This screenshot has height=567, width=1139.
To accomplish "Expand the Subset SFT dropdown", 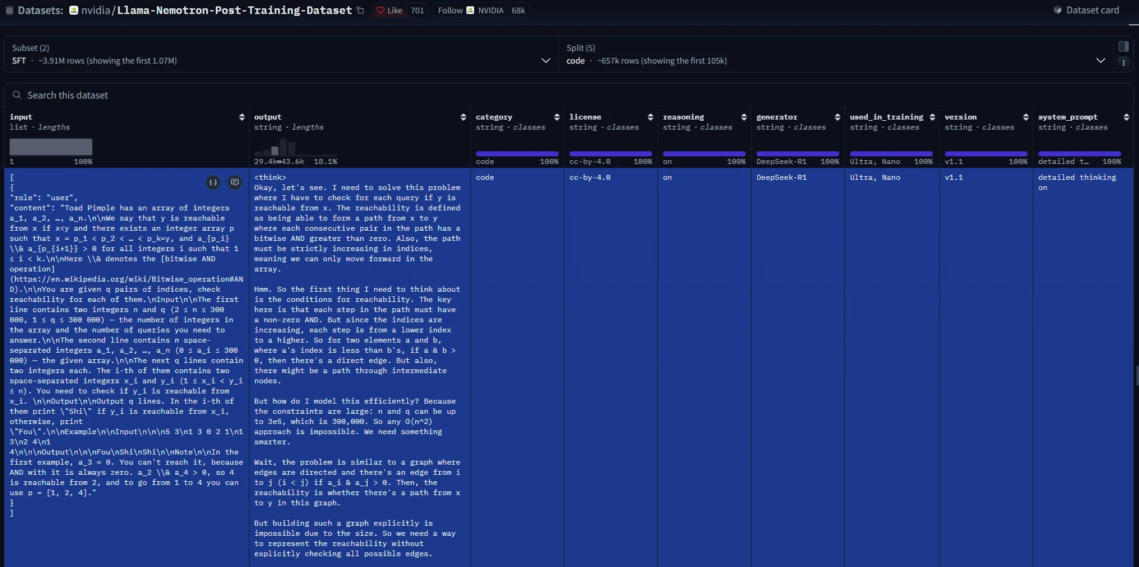I will 281,55.
